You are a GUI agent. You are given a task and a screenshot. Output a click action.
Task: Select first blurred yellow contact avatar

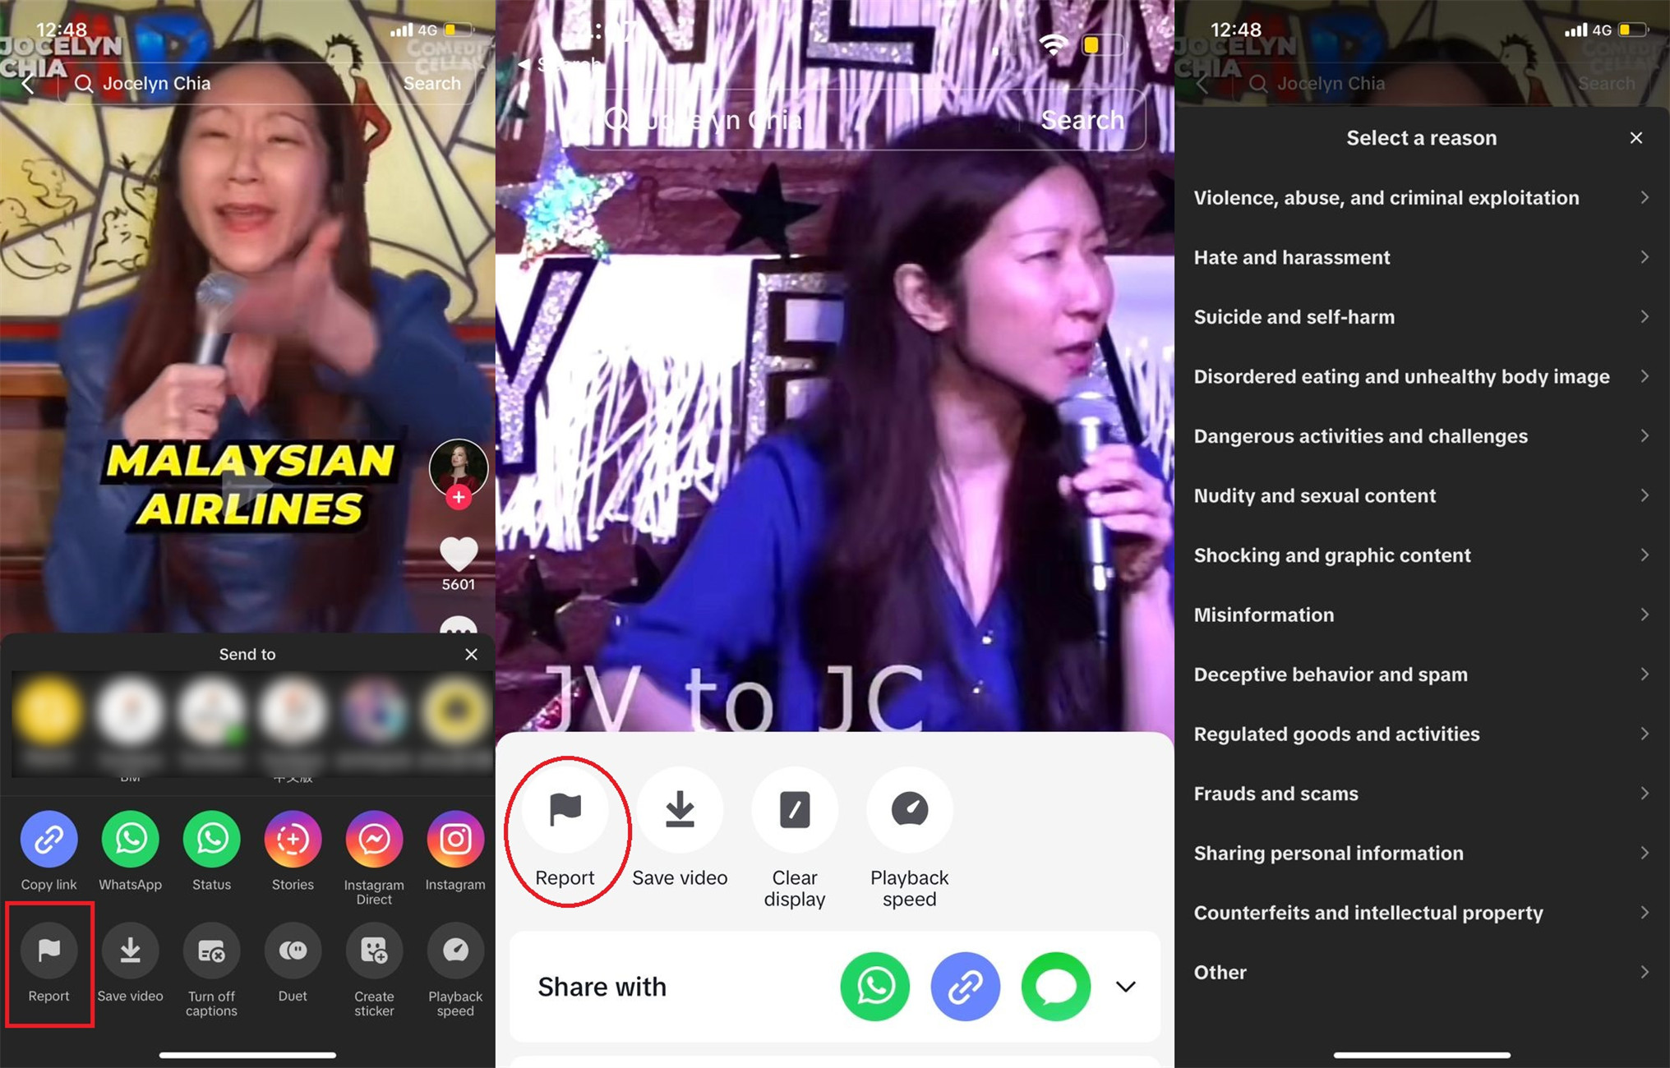48,711
